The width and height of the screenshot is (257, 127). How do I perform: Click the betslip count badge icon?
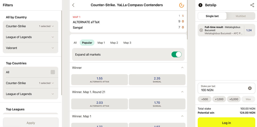[x=200, y=5]
